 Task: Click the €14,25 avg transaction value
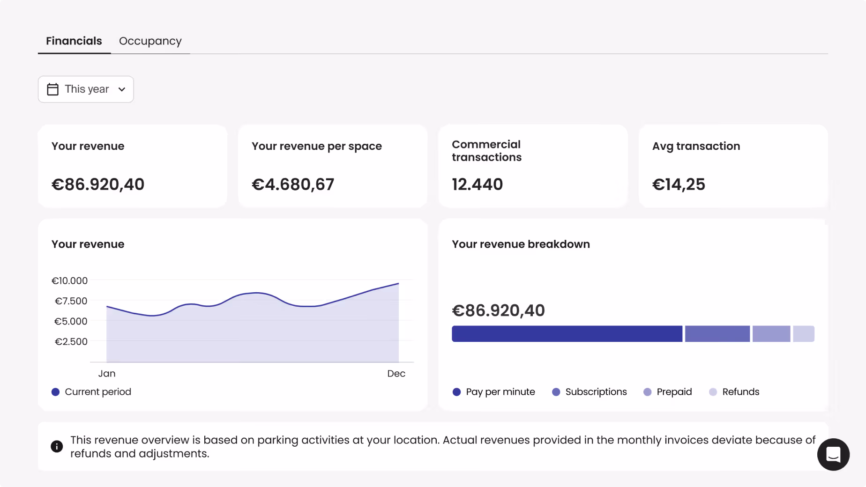[x=679, y=184]
